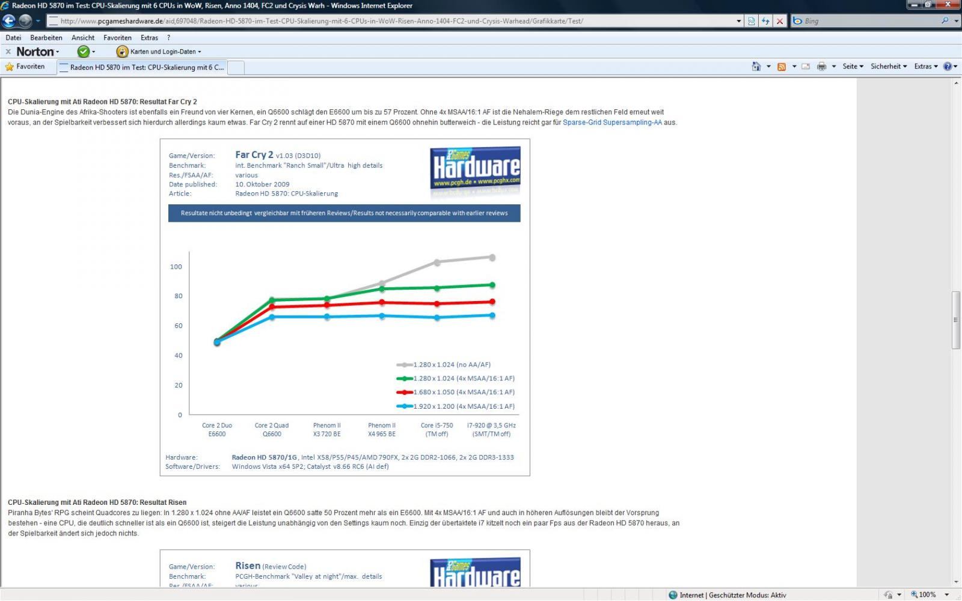Click the scrollbar down arrow
Screen dimensions: 962x601
[x=956, y=582]
